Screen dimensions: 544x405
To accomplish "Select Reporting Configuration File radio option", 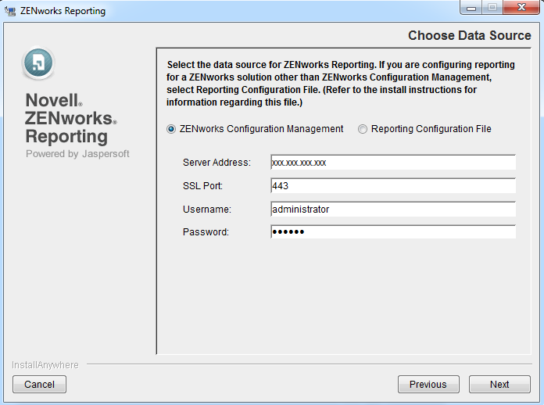I will pyautogui.click(x=363, y=129).
